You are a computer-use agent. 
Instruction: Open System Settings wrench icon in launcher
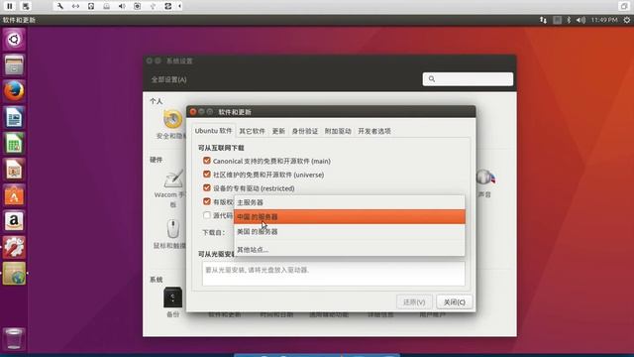coord(14,247)
